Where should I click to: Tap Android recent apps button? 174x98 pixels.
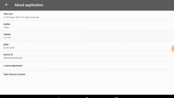pyautogui.click(x=116, y=97)
